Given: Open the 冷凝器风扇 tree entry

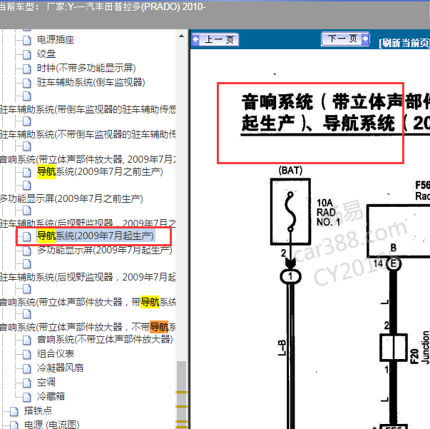Looking at the screenshot, I should click(x=60, y=368).
